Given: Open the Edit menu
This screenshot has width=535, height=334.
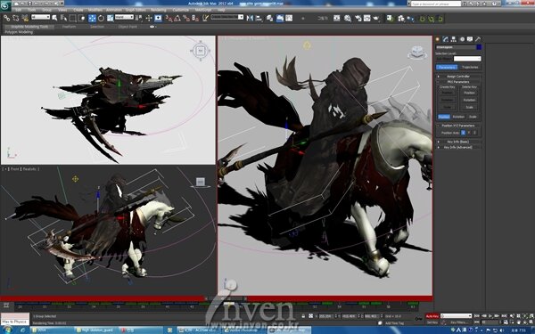Looking at the screenshot, I should tap(19, 10).
